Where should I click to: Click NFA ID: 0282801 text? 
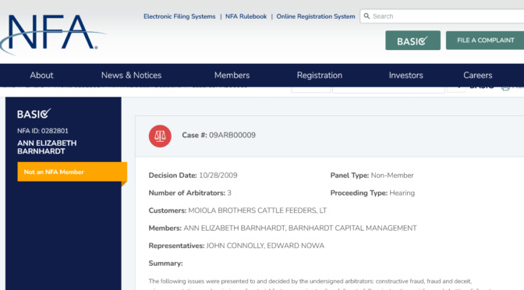point(42,131)
